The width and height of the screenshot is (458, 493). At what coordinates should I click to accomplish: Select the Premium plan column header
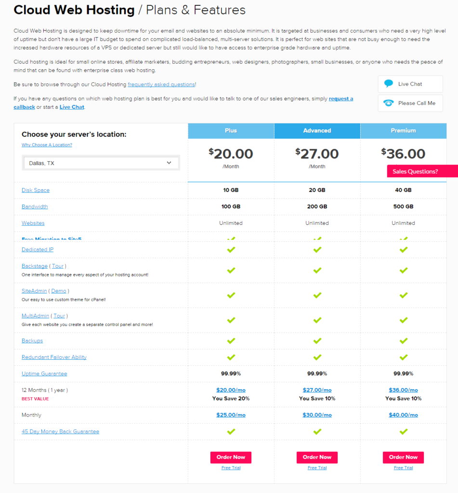coord(403,130)
